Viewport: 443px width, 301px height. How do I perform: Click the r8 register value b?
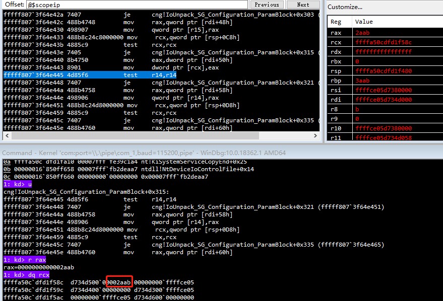(357, 109)
